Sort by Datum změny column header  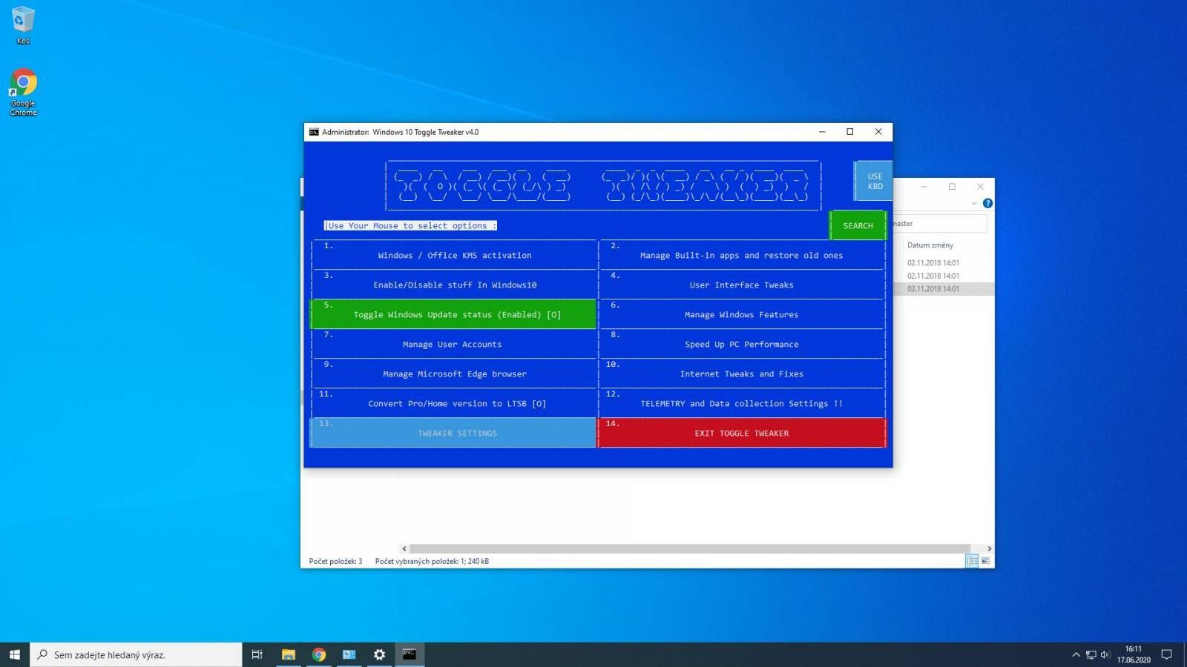click(930, 245)
